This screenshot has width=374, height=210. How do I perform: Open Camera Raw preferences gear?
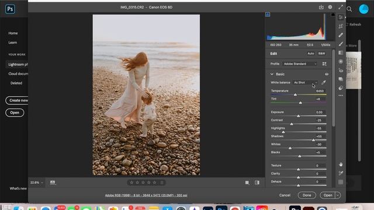pos(330,7)
